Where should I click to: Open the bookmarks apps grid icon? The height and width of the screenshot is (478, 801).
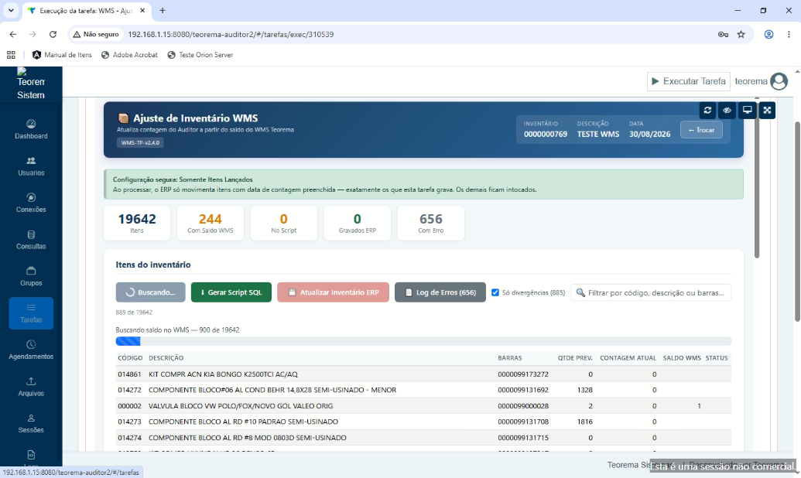click(x=12, y=55)
